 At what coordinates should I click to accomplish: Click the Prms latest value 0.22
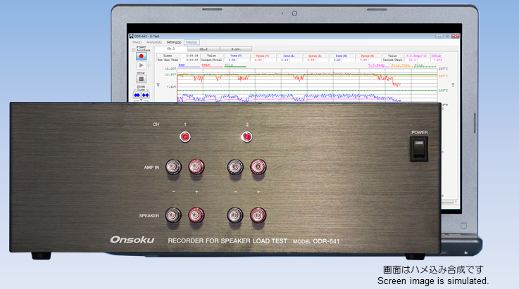pyautogui.click(x=337, y=60)
